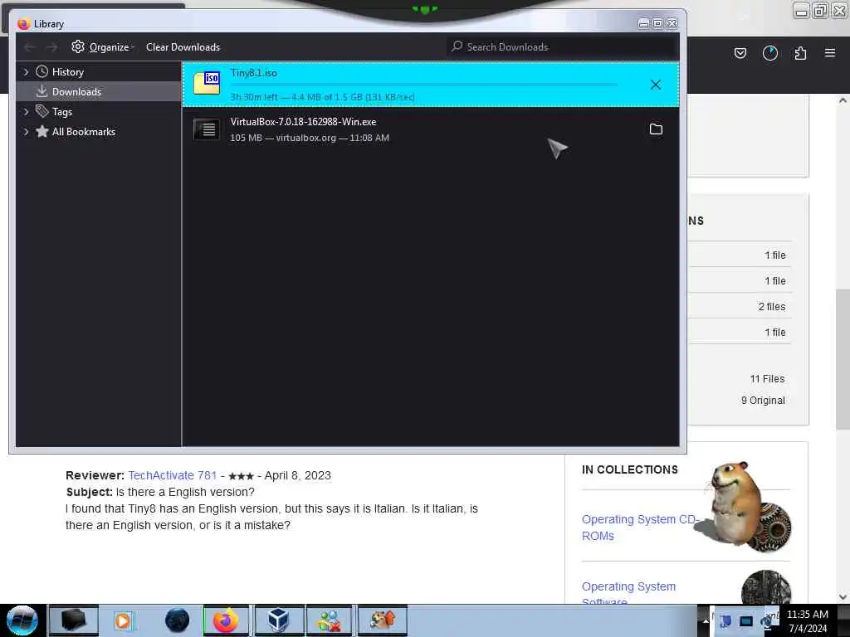
Task: Select the VirtualBox-7.0.18-162988-Win.exe download entry
Action: [x=431, y=129]
